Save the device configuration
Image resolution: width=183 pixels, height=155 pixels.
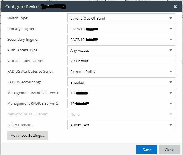coord(147,149)
